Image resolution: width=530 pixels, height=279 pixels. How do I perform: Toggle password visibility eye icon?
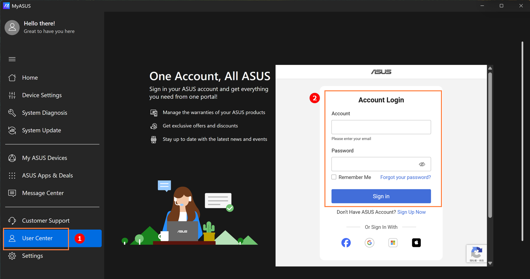click(422, 164)
